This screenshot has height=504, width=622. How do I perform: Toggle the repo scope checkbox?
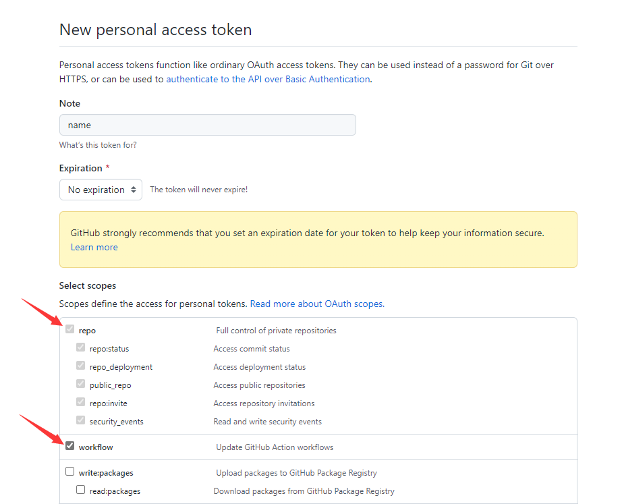point(70,330)
